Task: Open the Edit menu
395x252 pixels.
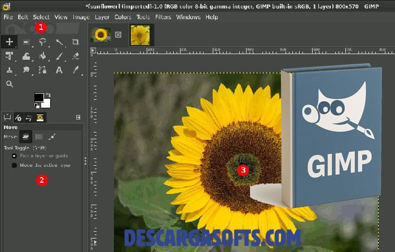Action: [23, 17]
